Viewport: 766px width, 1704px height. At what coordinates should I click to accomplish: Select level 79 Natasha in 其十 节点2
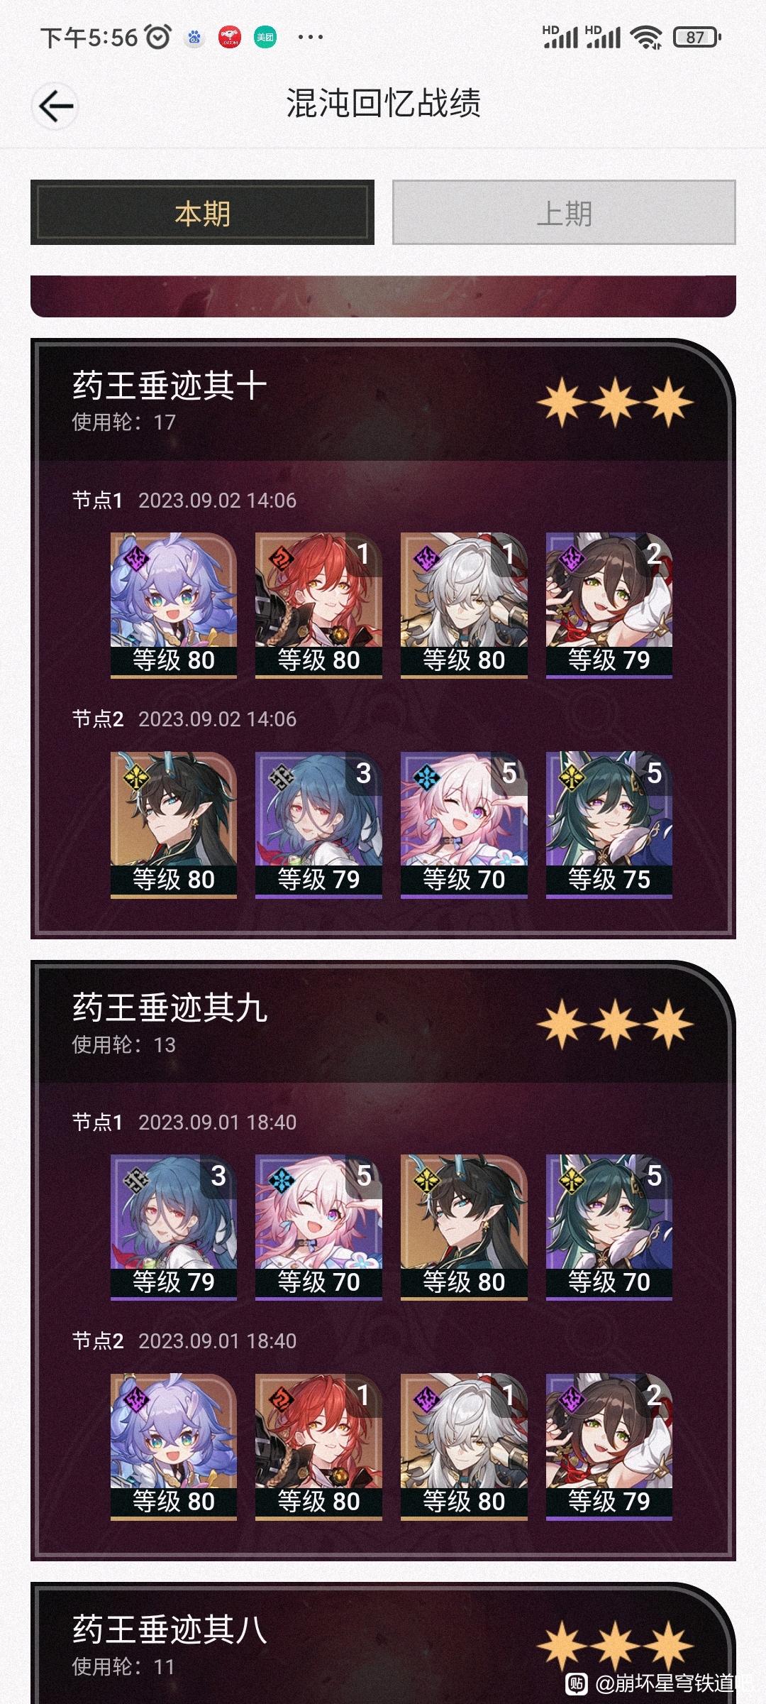[x=318, y=825]
